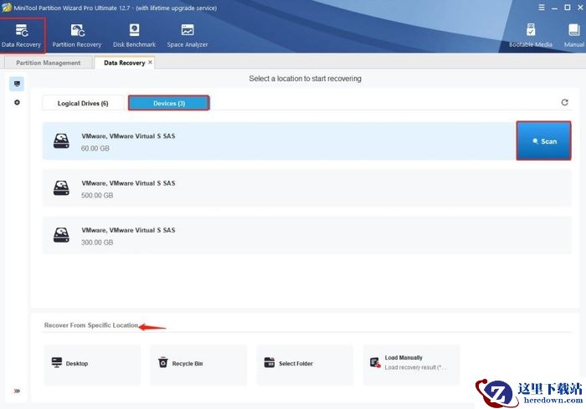Screen dimensions: 586x409
Task: Expand the sidebar with double chevron
Action: pyautogui.click(x=17, y=391)
